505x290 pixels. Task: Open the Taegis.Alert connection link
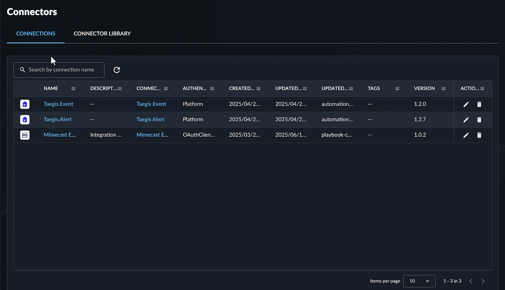[58, 119]
